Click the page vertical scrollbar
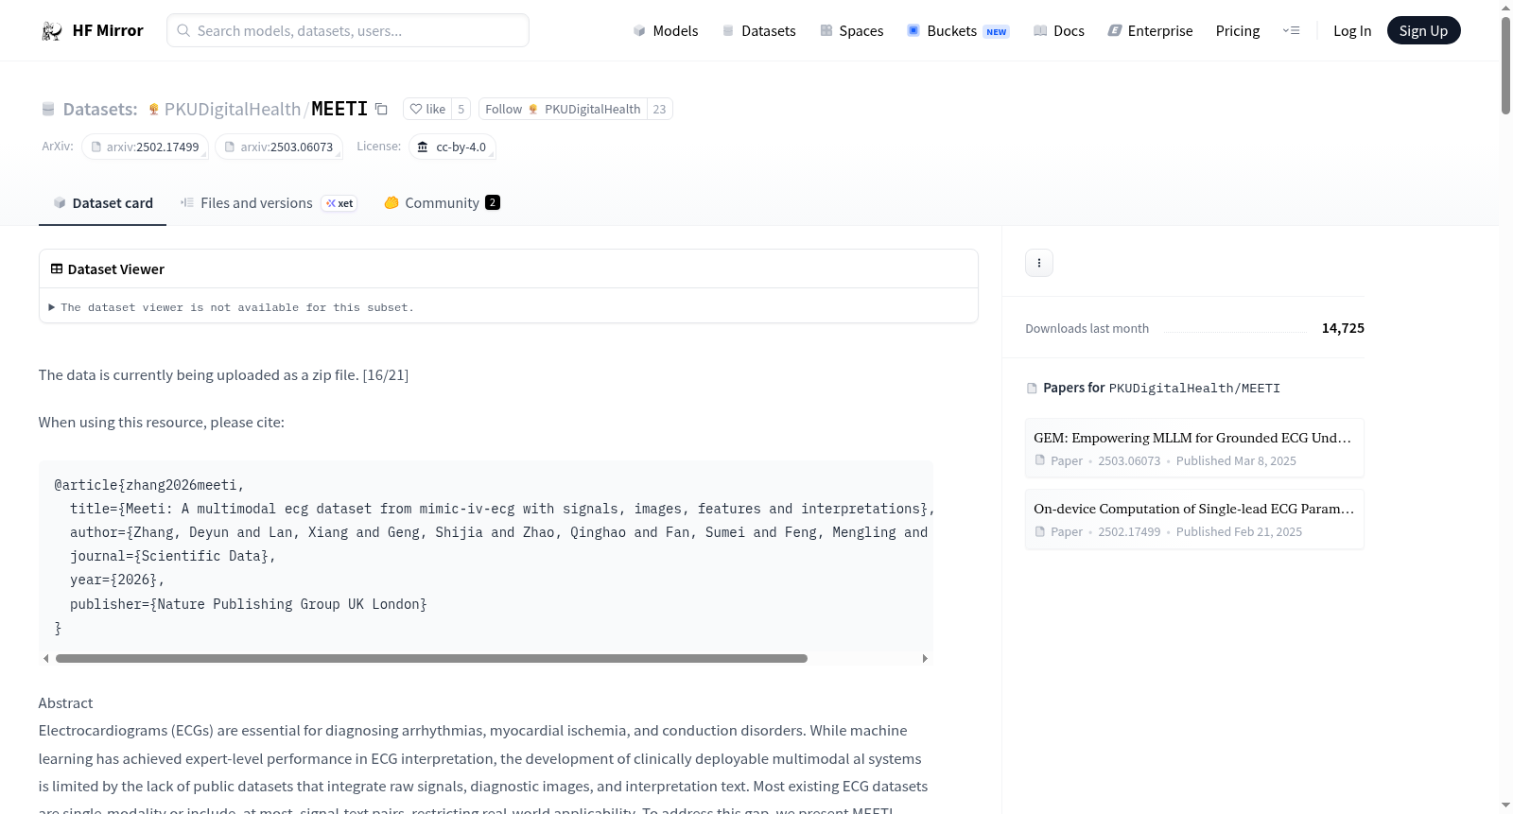The image size is (1513, 814). point(1505,66)
